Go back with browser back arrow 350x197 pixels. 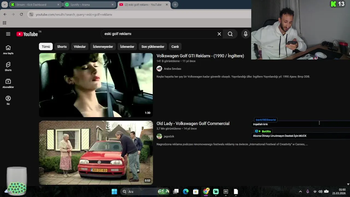pyautogui.click(x=5, y=14)
